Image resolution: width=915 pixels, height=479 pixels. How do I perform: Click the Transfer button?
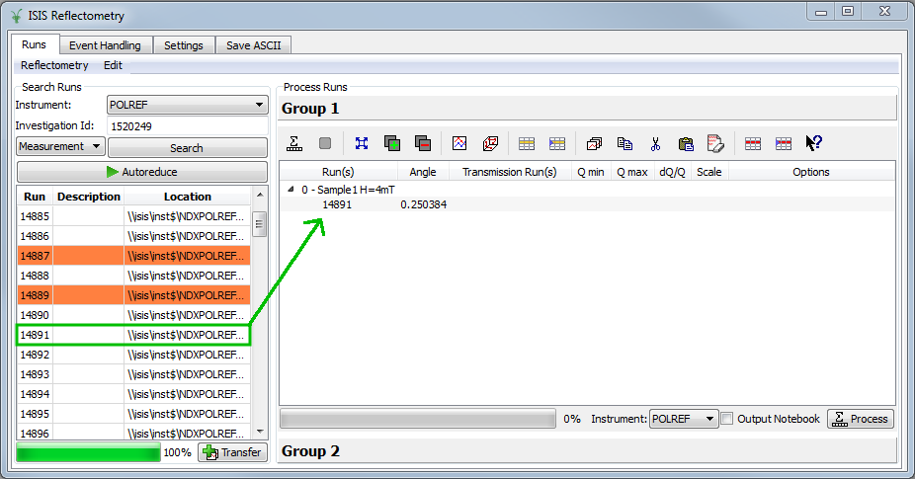pyautogui.click(x=233, y=452)
